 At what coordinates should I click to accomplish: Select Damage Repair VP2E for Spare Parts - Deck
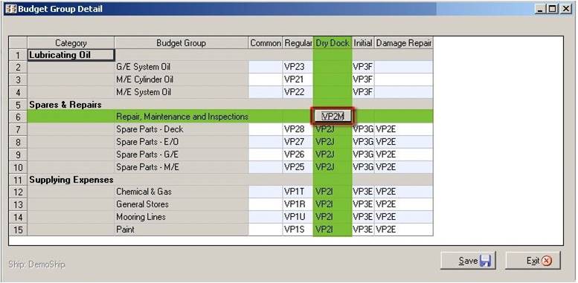[x=404, y=129]
